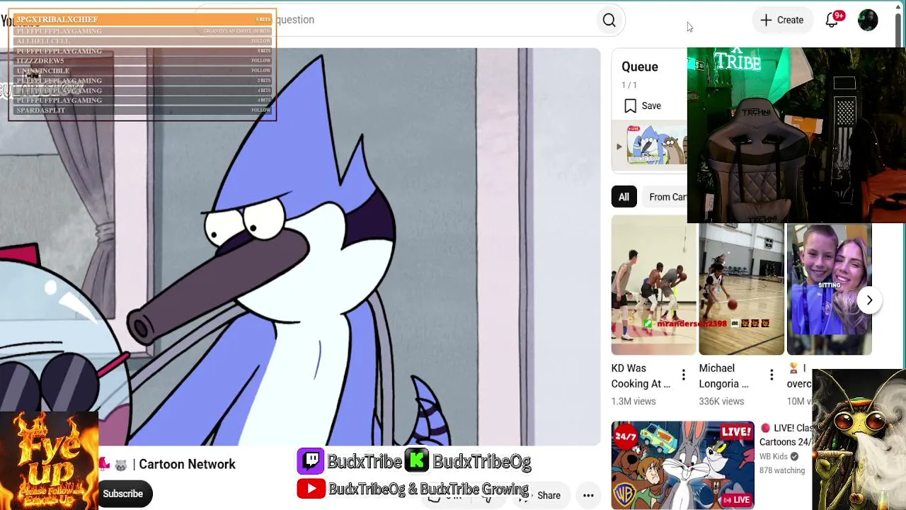Image resolution: width=906 pixels, height=510 pixels.
Task: Click the Subscribe button
Action: click(123, 494)
